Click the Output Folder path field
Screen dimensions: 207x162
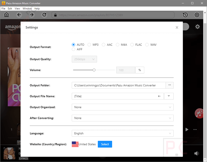pos(119,85)
